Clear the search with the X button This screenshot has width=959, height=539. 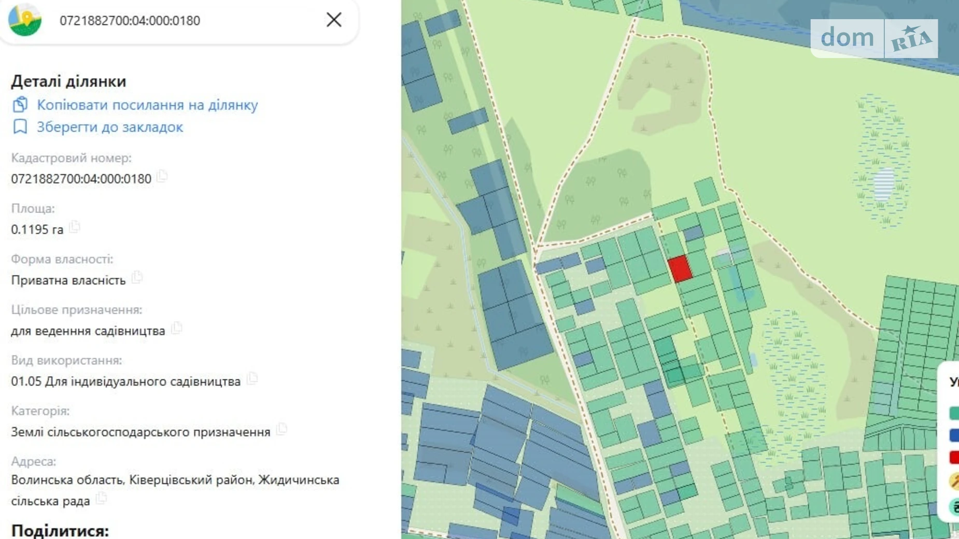tap(334, 20)
